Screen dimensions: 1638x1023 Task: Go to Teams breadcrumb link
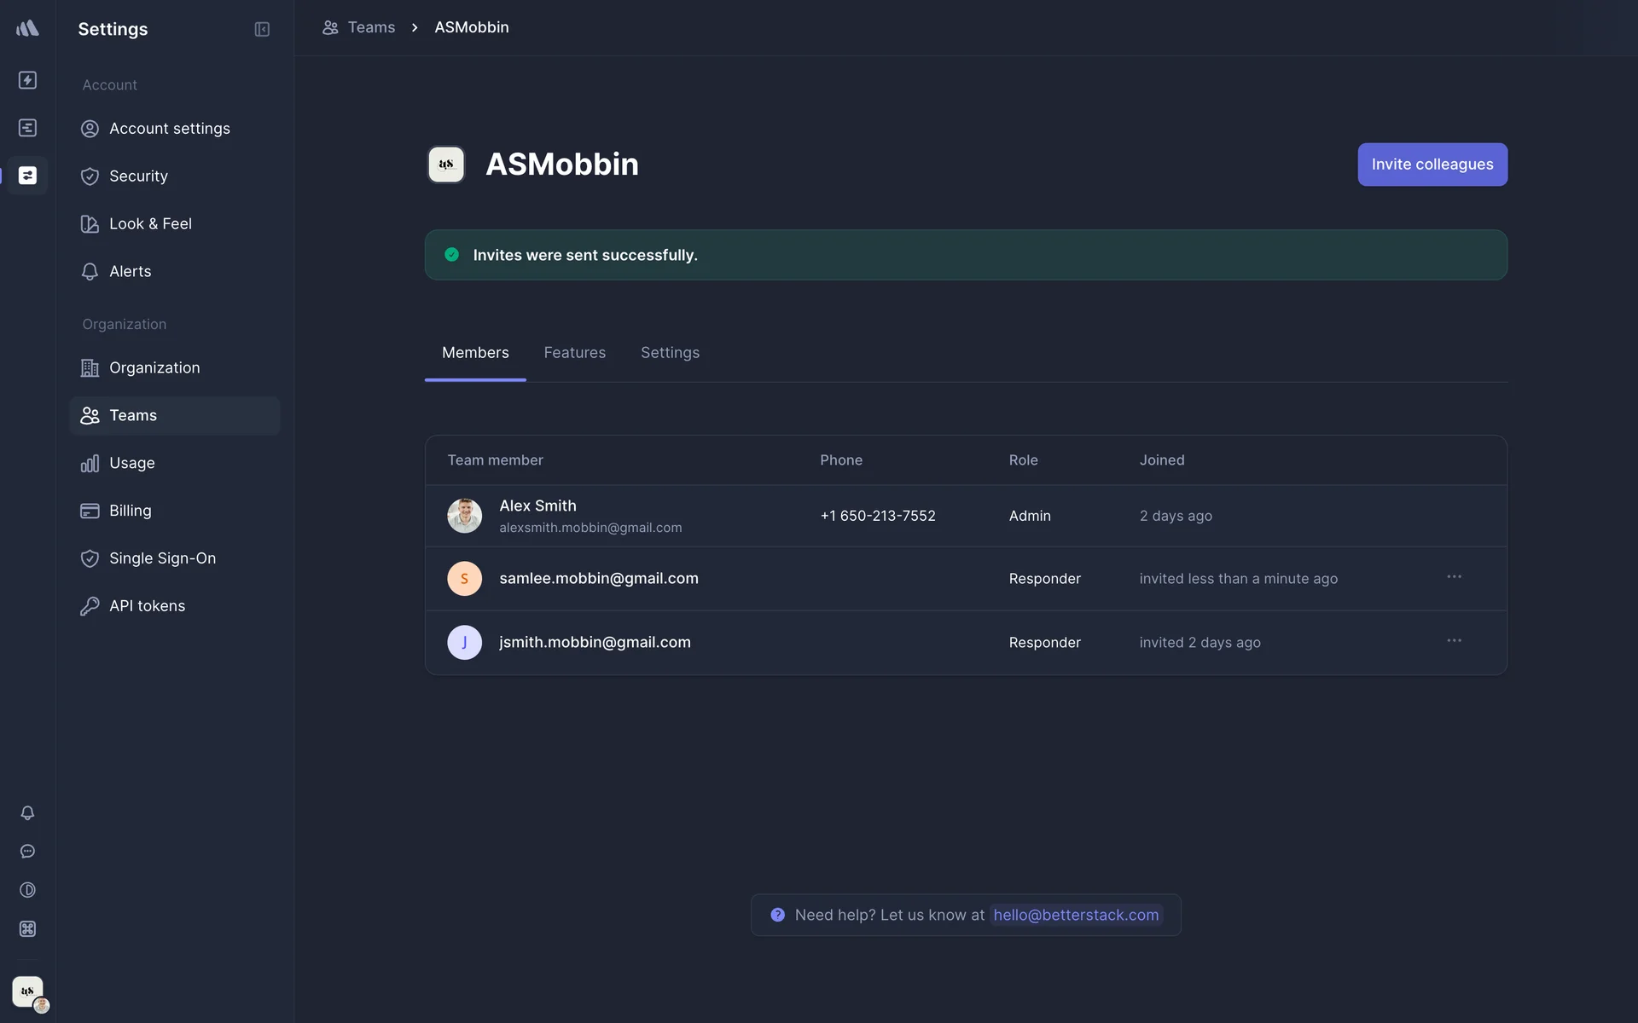click(x=370, y=27)
